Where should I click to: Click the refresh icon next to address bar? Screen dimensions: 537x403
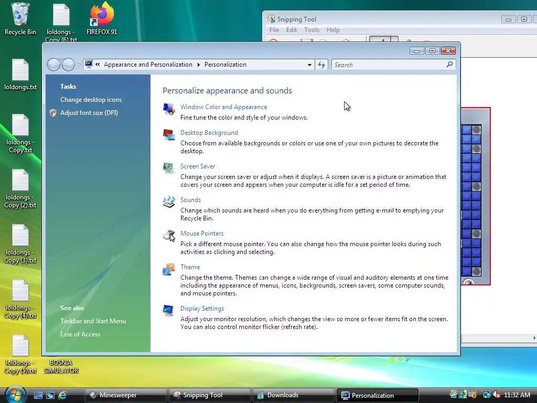click(x=321, y=65)
